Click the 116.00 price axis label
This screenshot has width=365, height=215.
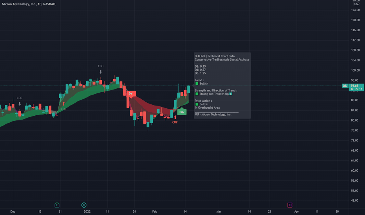355,30
